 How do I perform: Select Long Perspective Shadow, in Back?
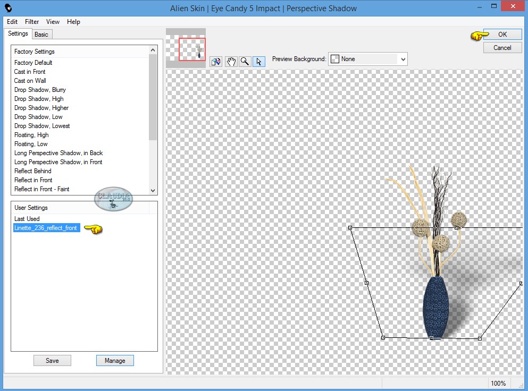point(58,153)
